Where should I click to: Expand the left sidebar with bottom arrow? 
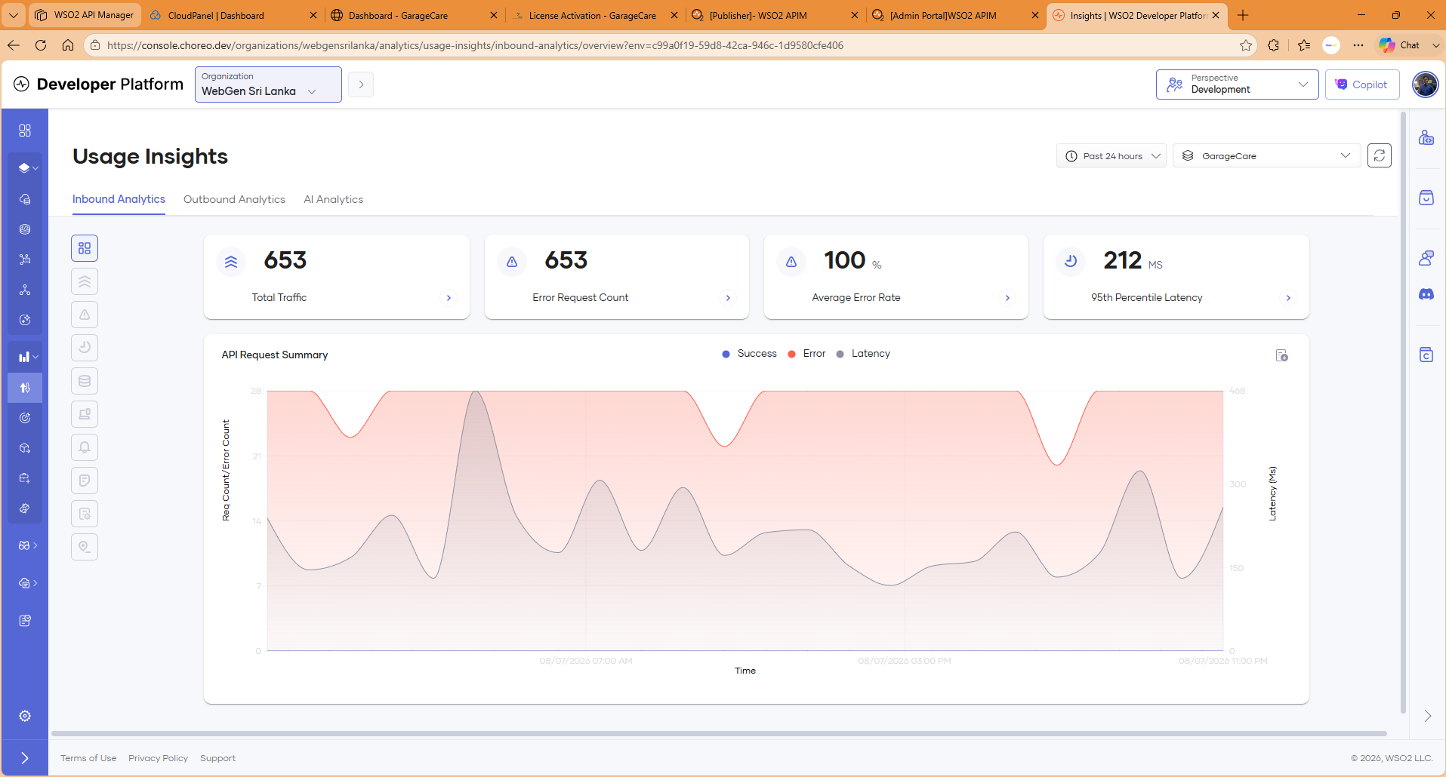pos(25,758)
